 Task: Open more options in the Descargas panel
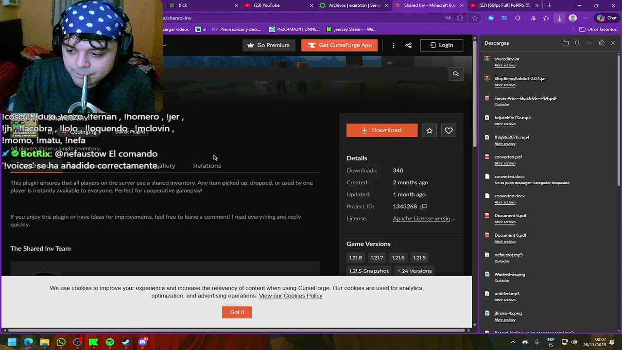click(x=589, y=43)
